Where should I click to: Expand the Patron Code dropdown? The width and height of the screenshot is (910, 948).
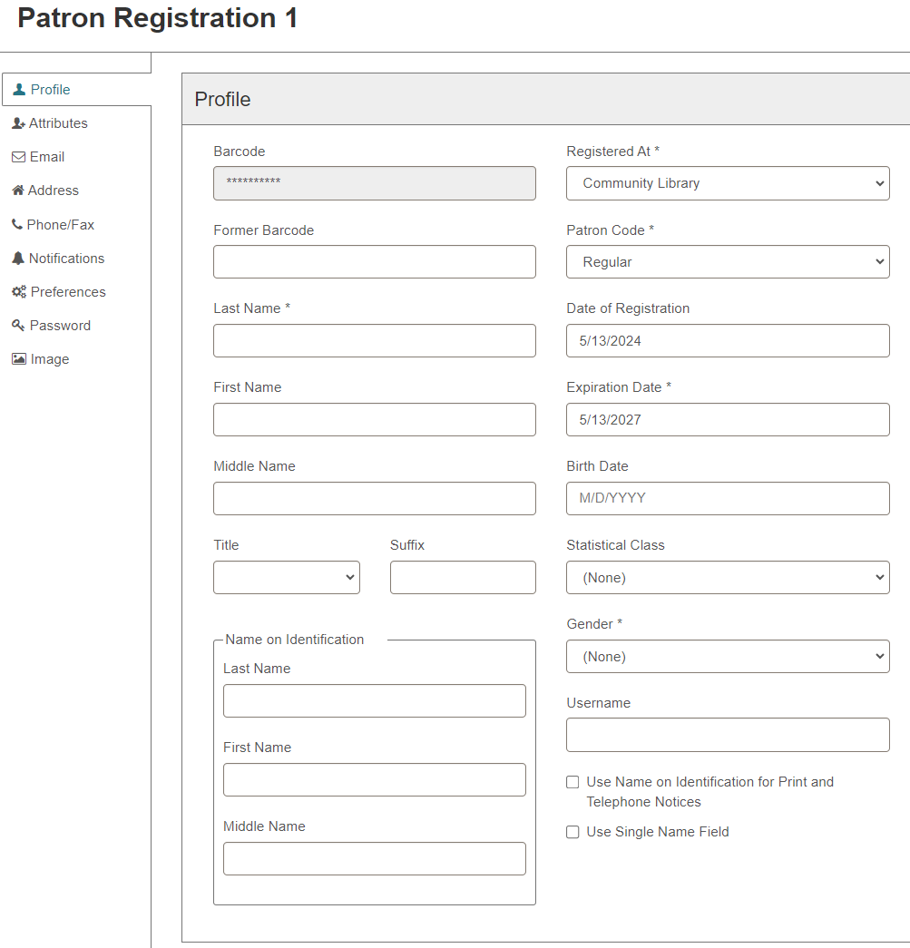point(728,262)
